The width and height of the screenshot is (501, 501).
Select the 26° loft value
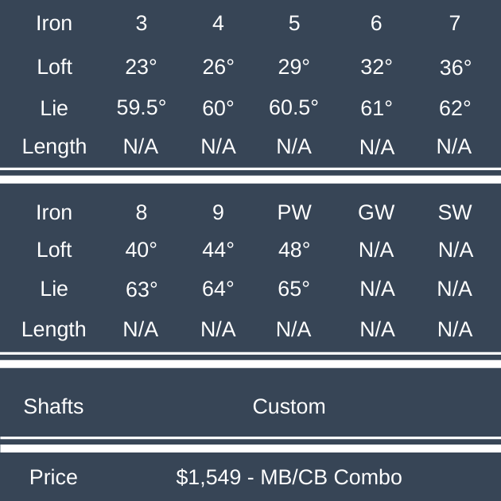click(218, 67)
